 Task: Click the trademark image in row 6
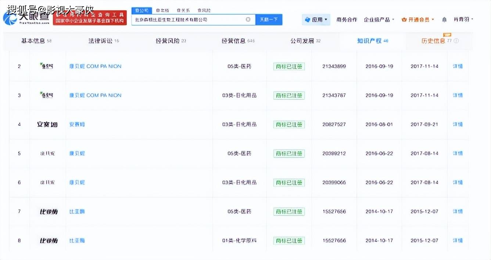click(47, 182)
